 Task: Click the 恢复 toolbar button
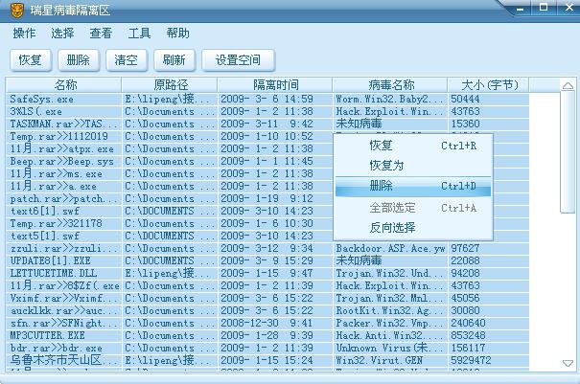(x=30, y=60)
